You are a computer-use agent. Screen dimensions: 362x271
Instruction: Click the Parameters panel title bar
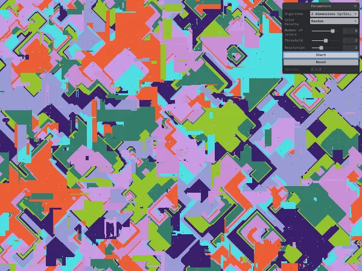(321, 6)
